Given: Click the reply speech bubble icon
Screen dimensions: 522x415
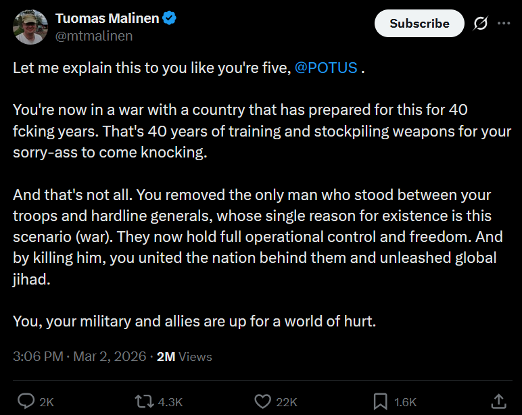Looking at the screenshot, I should [x=26, y=401].
